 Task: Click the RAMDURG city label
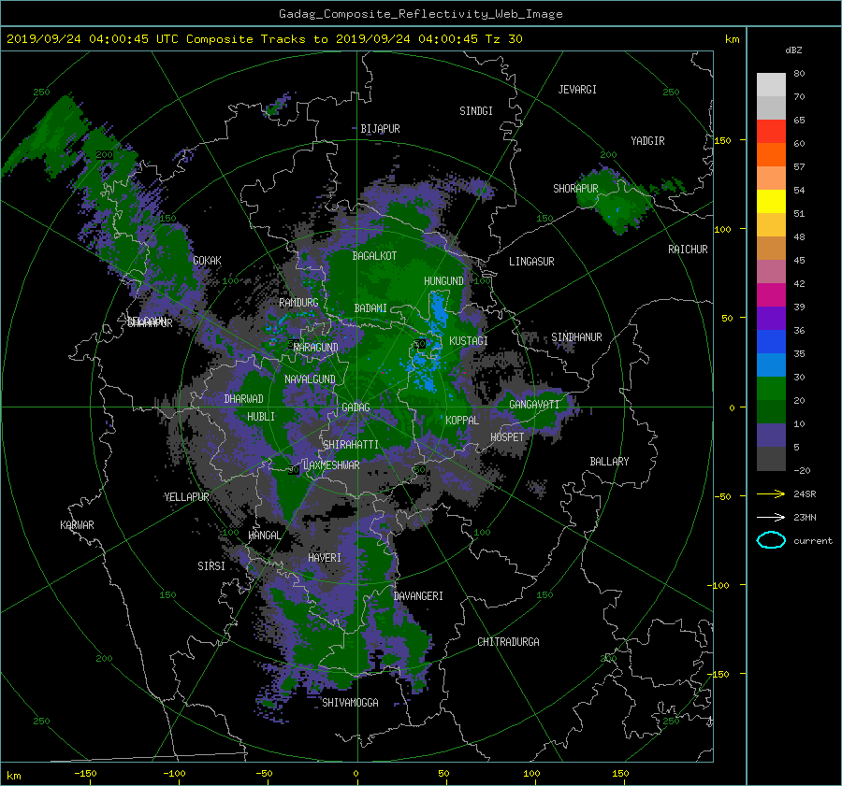tap(298, 303)
